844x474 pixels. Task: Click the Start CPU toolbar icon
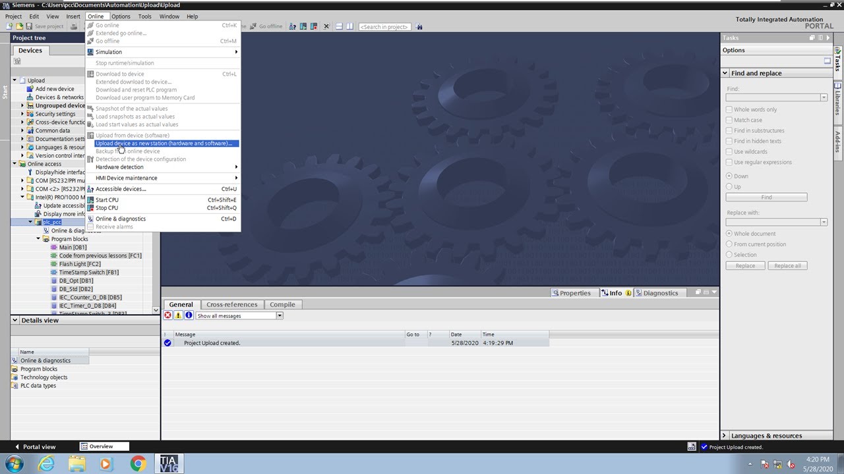(303, 26)
